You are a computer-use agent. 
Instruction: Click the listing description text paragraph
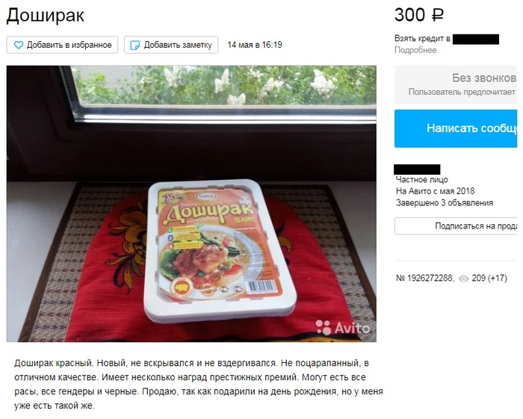[199, 385]
